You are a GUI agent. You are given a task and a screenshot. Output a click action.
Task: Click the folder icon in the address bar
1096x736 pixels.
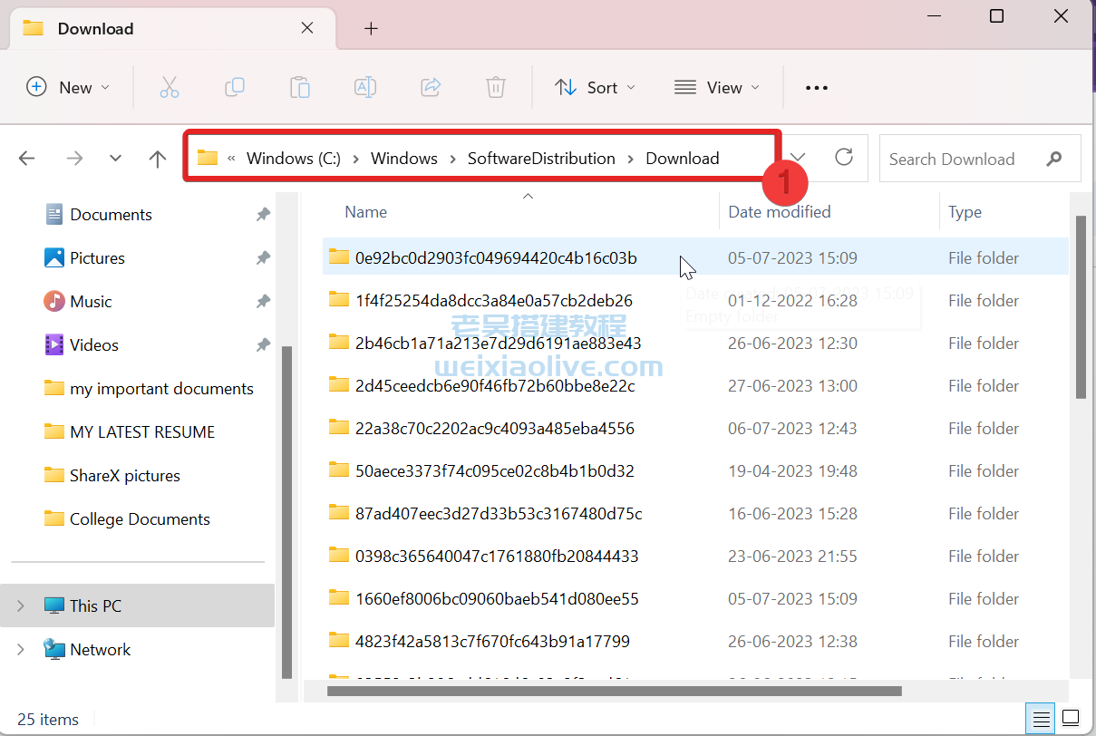click(207, 157)
